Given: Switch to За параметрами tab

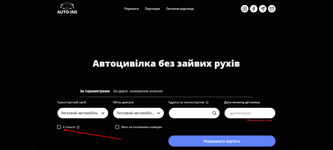Looking at the screenshot, I should [95, 91].
